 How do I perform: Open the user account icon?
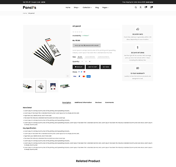[140, 8]
